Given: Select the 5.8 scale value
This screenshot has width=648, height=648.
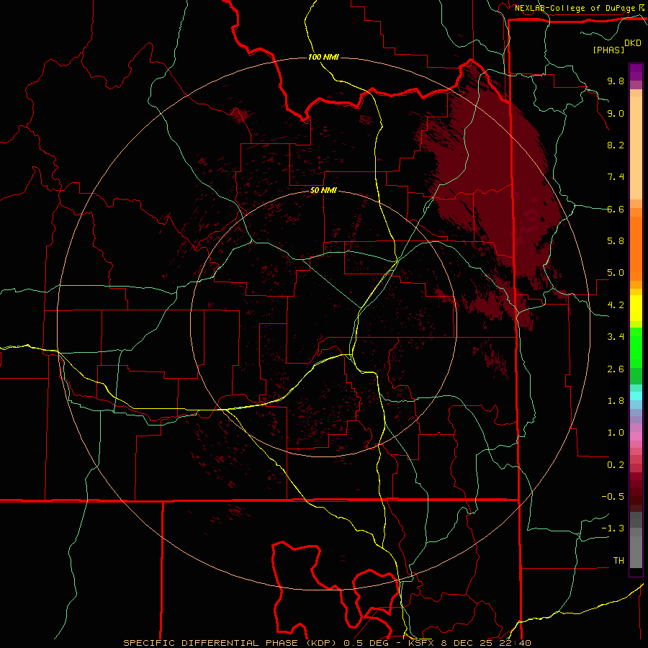Looking at the screenshot, I should click(x=616, y=241).
